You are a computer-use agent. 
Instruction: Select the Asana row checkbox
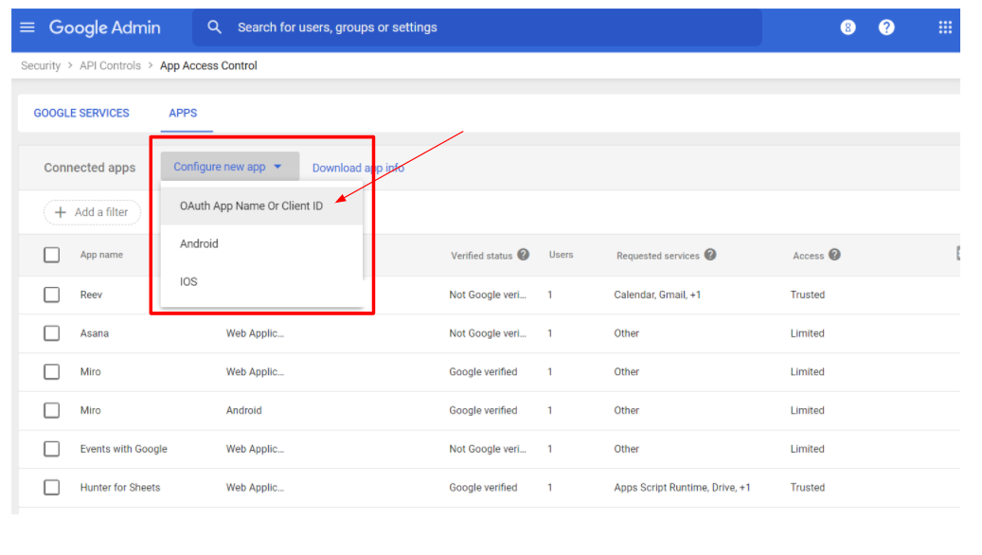51,333
